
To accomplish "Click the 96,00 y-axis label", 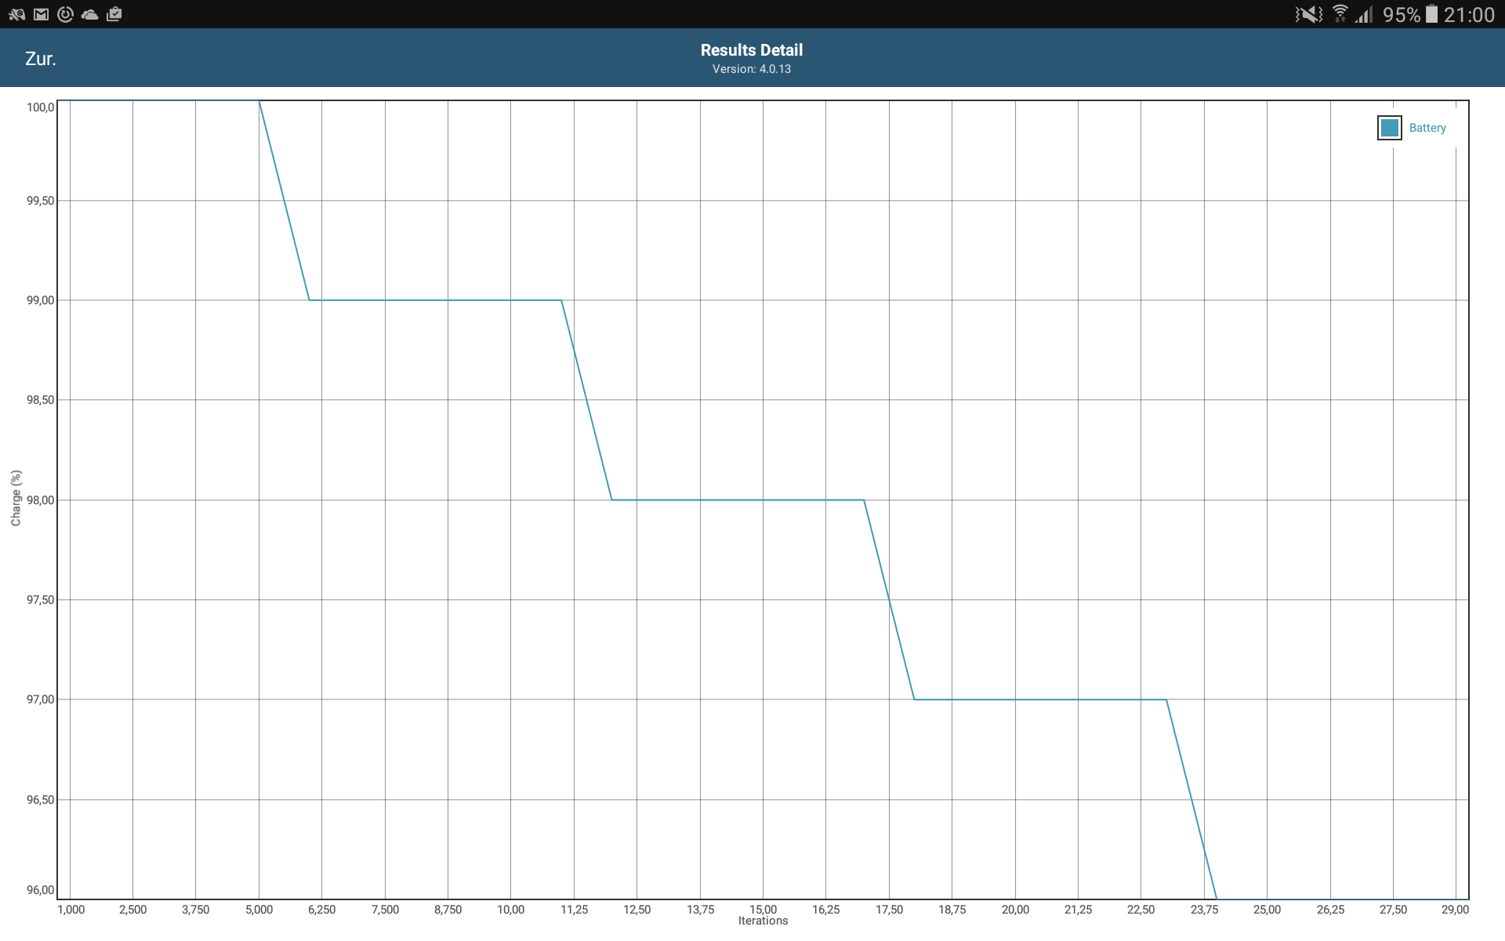I will point(41,890).
